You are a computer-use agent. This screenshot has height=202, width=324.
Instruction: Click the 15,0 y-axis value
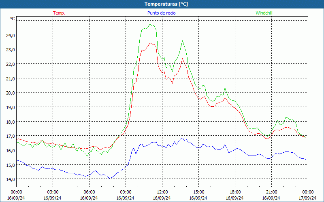(11, 165)
